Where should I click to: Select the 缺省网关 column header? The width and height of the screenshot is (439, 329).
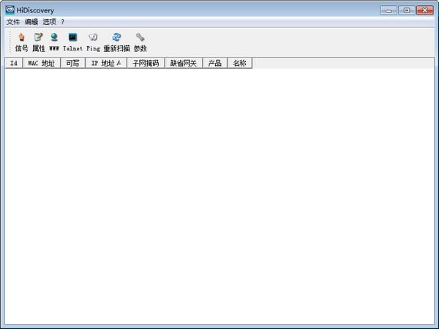pos(183,64)
